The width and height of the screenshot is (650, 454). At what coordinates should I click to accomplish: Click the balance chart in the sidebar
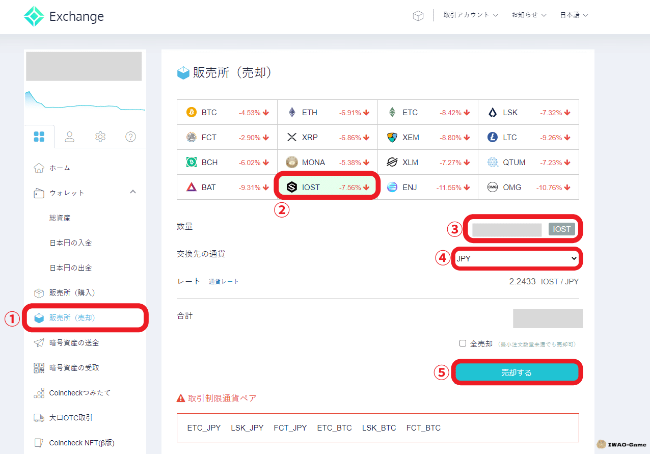click(85, 100)
